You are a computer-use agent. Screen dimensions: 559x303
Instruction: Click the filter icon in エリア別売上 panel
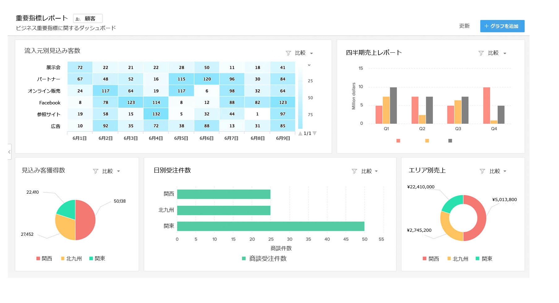tap(482, 171)
